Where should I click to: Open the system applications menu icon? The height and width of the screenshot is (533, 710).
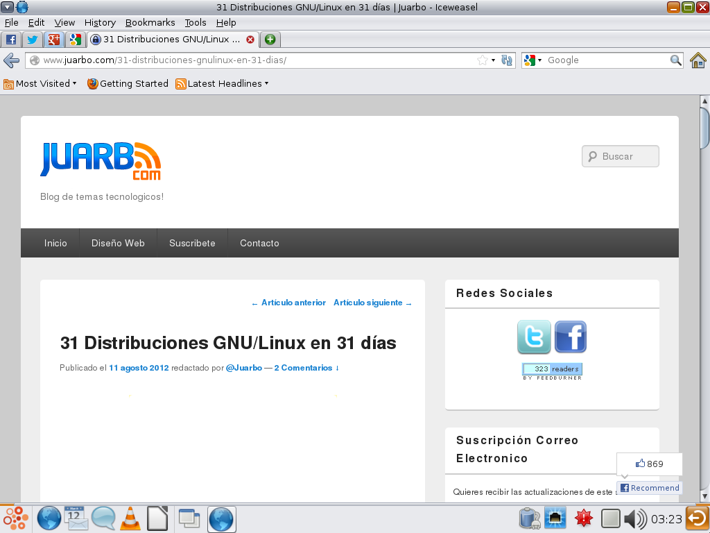point(15,518)
